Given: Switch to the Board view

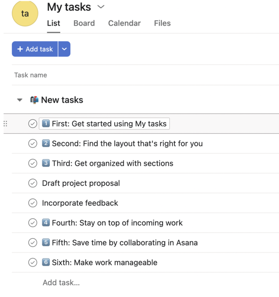Looking at the screenshot, I should pyautogui.click(x=84, y=23).
